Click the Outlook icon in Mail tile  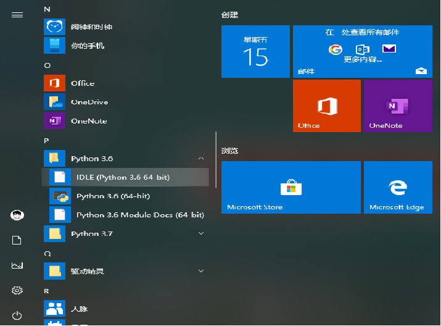click(x=362, y=49)
